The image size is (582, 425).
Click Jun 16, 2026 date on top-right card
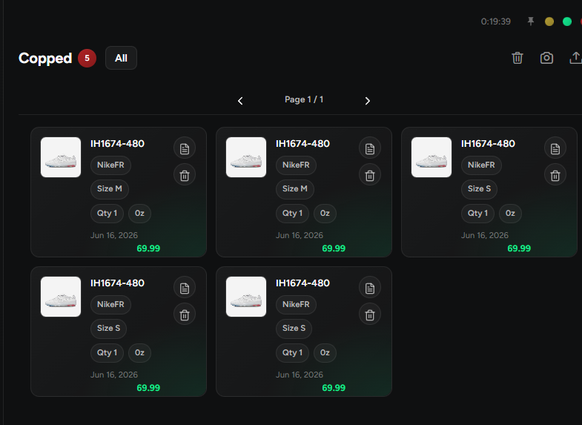485,235
